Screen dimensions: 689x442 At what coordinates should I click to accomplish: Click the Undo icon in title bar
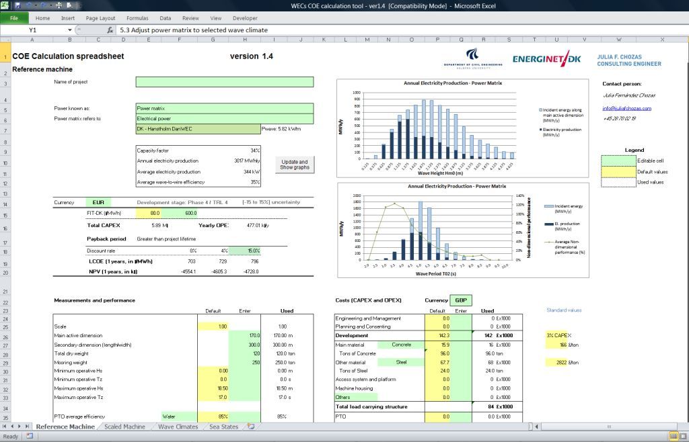coord(29,5)
